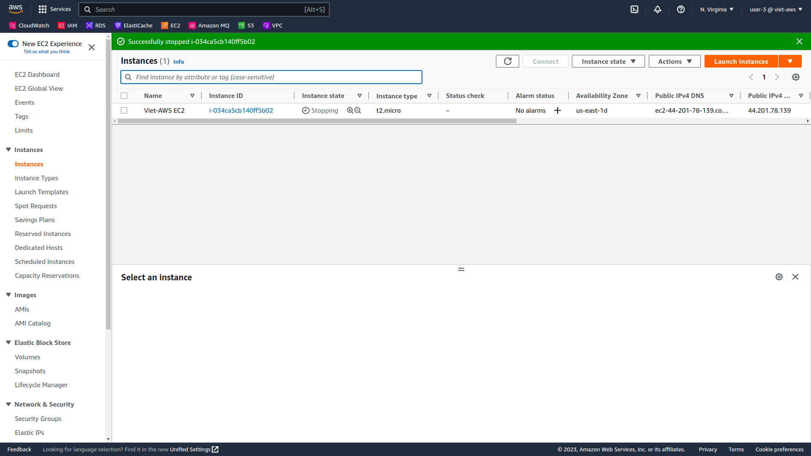The height and width of the screenshot is (456, 811).
Task: Open EC2 Global View in sidebar
Action: point(39,89)
